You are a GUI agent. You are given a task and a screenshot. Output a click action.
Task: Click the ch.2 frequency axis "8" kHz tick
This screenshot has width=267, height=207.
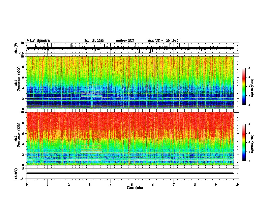pyautogui.click(x=23, y=123)
